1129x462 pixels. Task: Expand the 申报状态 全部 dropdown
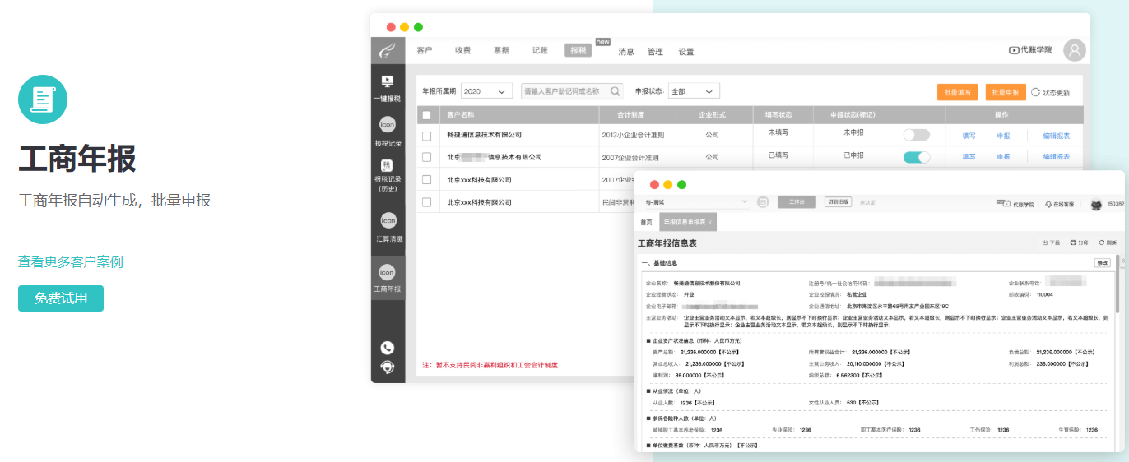(x=694, y=91)
